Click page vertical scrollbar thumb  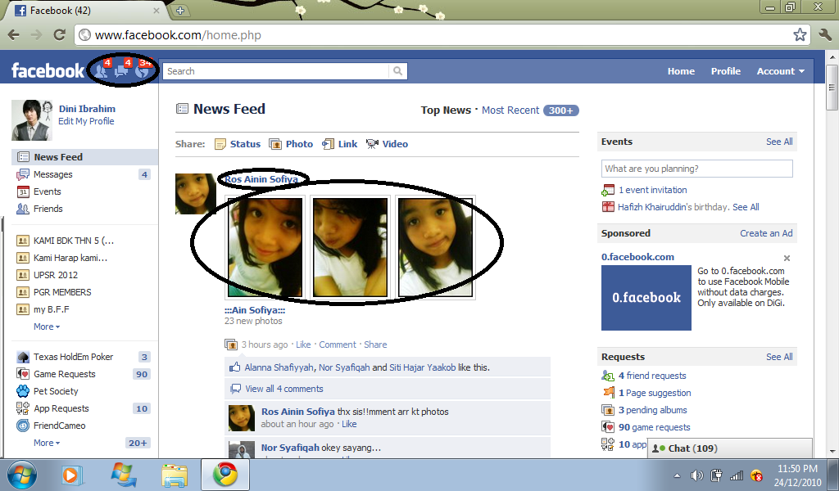[832, 88]
